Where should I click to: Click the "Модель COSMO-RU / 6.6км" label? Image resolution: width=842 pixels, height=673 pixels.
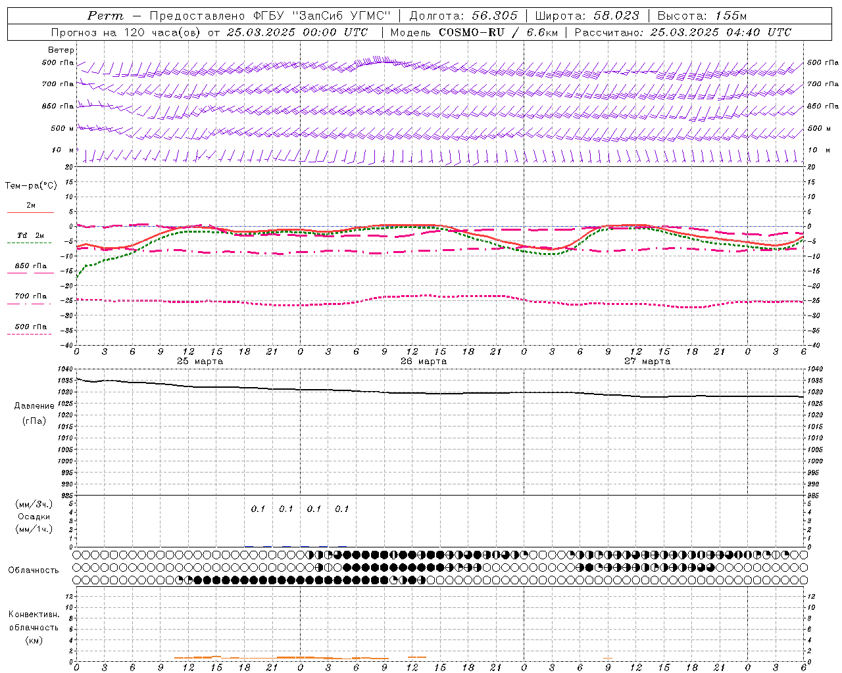[x=474, y=32]
